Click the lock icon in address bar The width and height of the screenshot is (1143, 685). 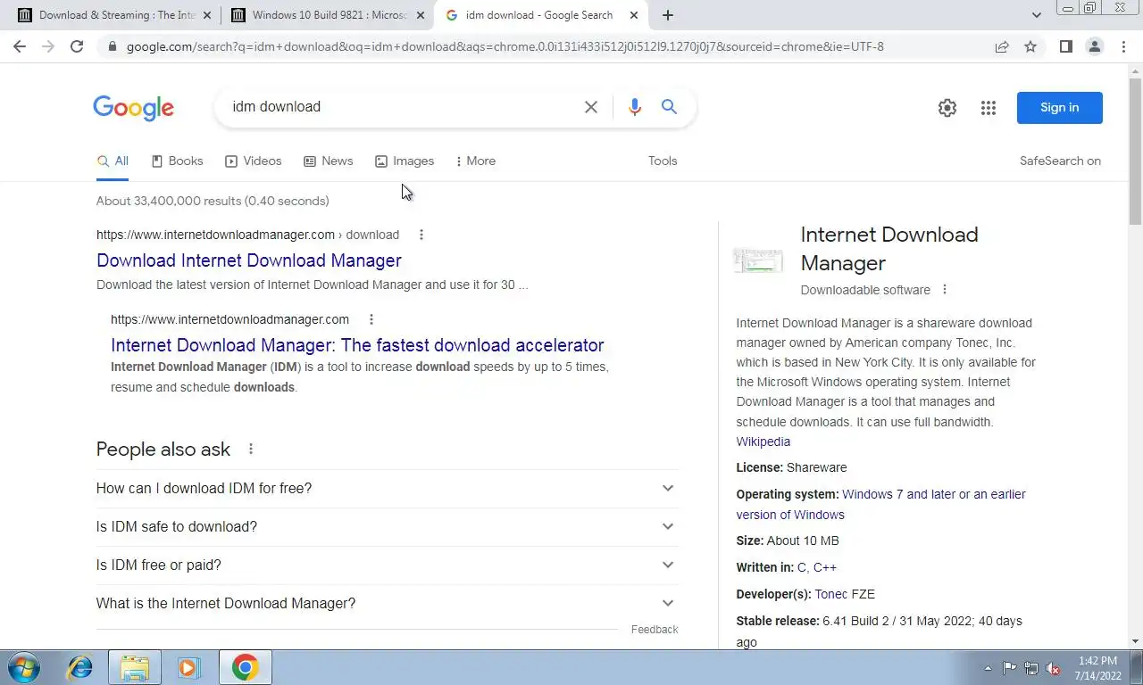tap(113, 46)
